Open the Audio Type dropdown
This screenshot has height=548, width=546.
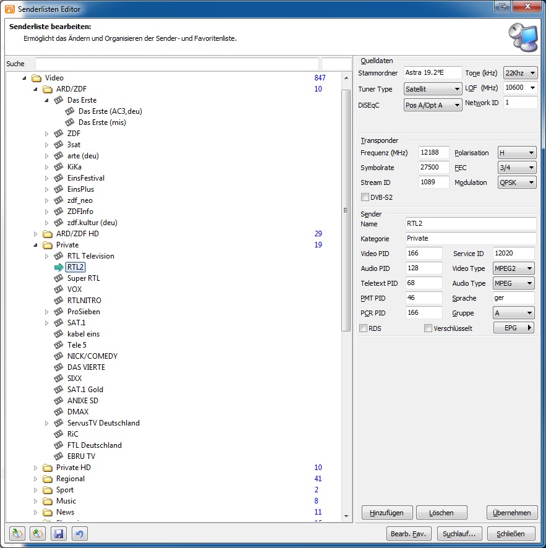(x=513, y=283)
